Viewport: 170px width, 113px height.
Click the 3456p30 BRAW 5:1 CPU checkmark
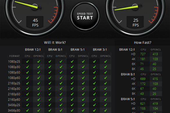click(x=72, y=110)
